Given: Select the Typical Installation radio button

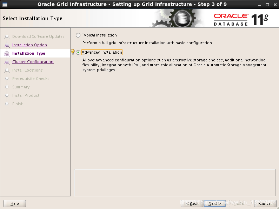Looking at the screenshot, I should 78,35.
